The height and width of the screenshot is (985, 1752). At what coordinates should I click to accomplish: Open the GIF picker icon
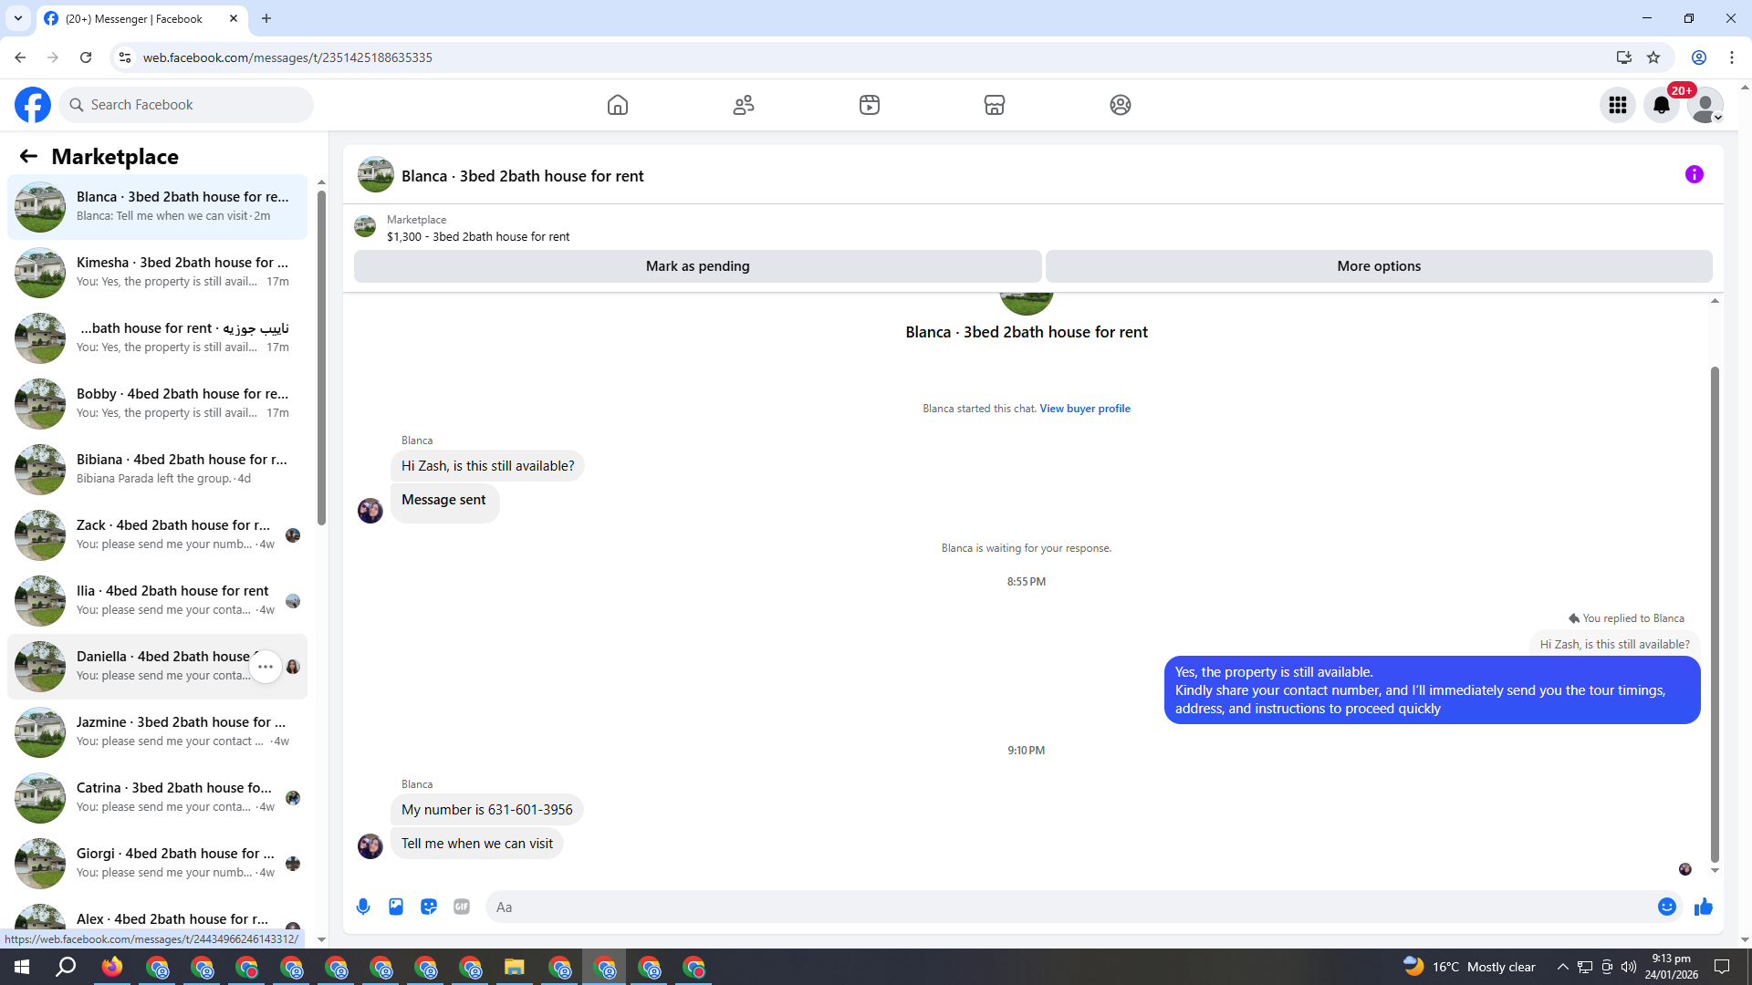coord(462,907)
